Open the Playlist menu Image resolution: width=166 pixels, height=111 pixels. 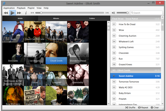(x=31, y=8)
